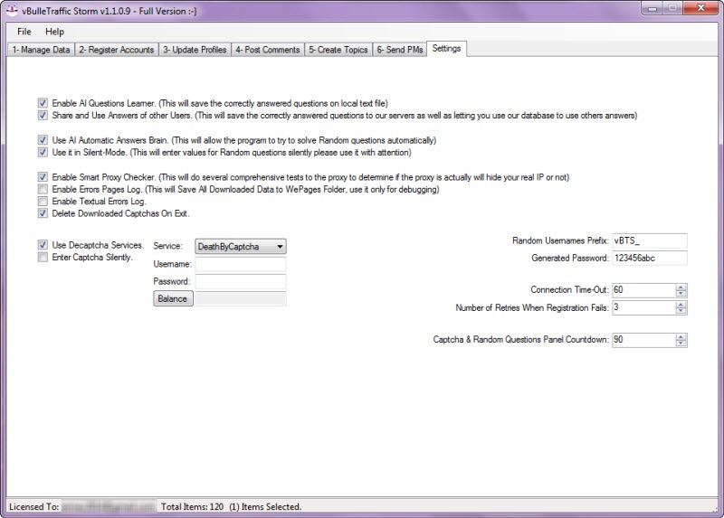Open the Help menu

pyautogui.click(x=54, y=32)
